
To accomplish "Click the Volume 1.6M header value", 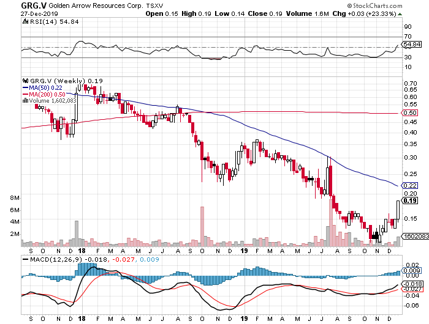I will click(x=307, y=13).
